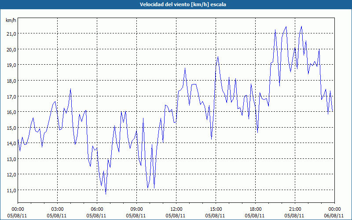Click the 03:00 time label
Screen dimensions: 352x220
57,209
